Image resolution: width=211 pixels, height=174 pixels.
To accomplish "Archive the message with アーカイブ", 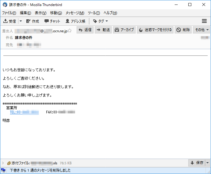I will pyautogui.click(x=124, y=30).
